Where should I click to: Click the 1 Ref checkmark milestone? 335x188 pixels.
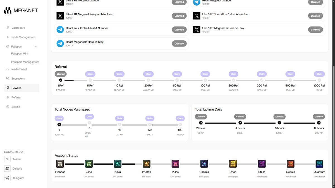(x=61, y=80)
